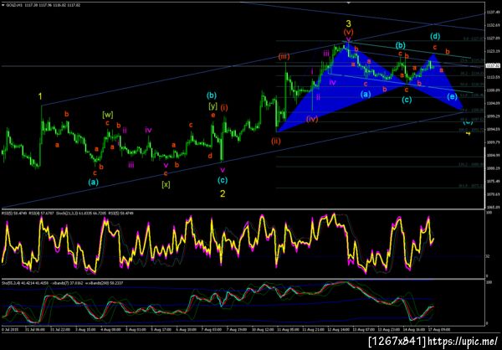Select the yellow wave label 1

pos(41,96)
